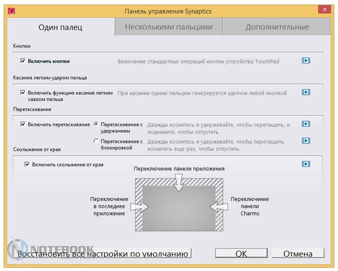Open the Один палец tab
This screenshot has height=271, width=338.
(x=60, y=27)
